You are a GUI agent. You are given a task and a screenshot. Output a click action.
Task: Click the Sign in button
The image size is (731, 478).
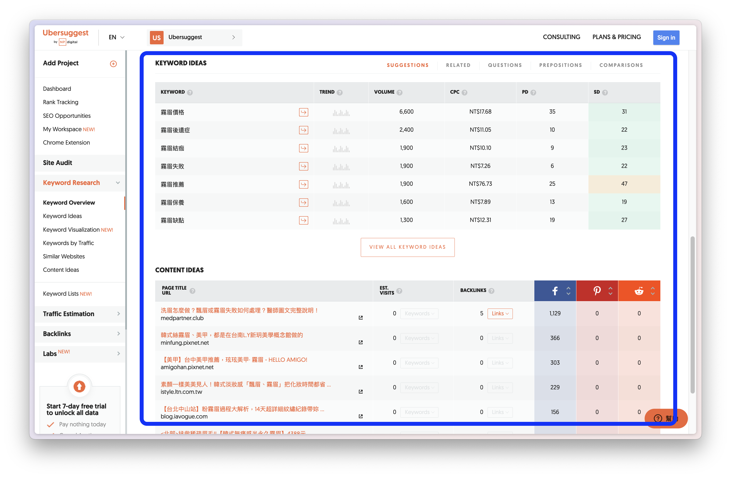666,38
